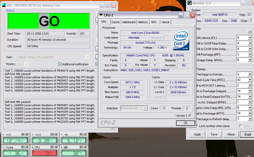Open the Precharge to Activate dropdown

pyautogui.click(x=250, y=74)
